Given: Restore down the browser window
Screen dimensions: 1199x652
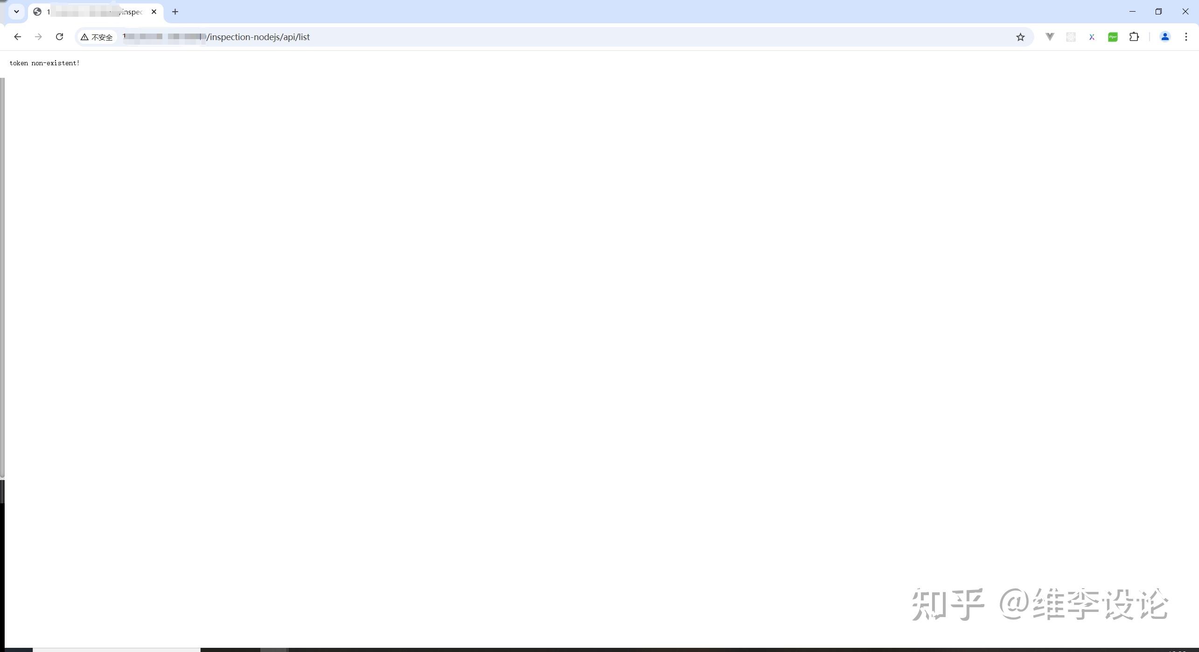Looking at the screenshot, I should click(x=1158, y=12).
